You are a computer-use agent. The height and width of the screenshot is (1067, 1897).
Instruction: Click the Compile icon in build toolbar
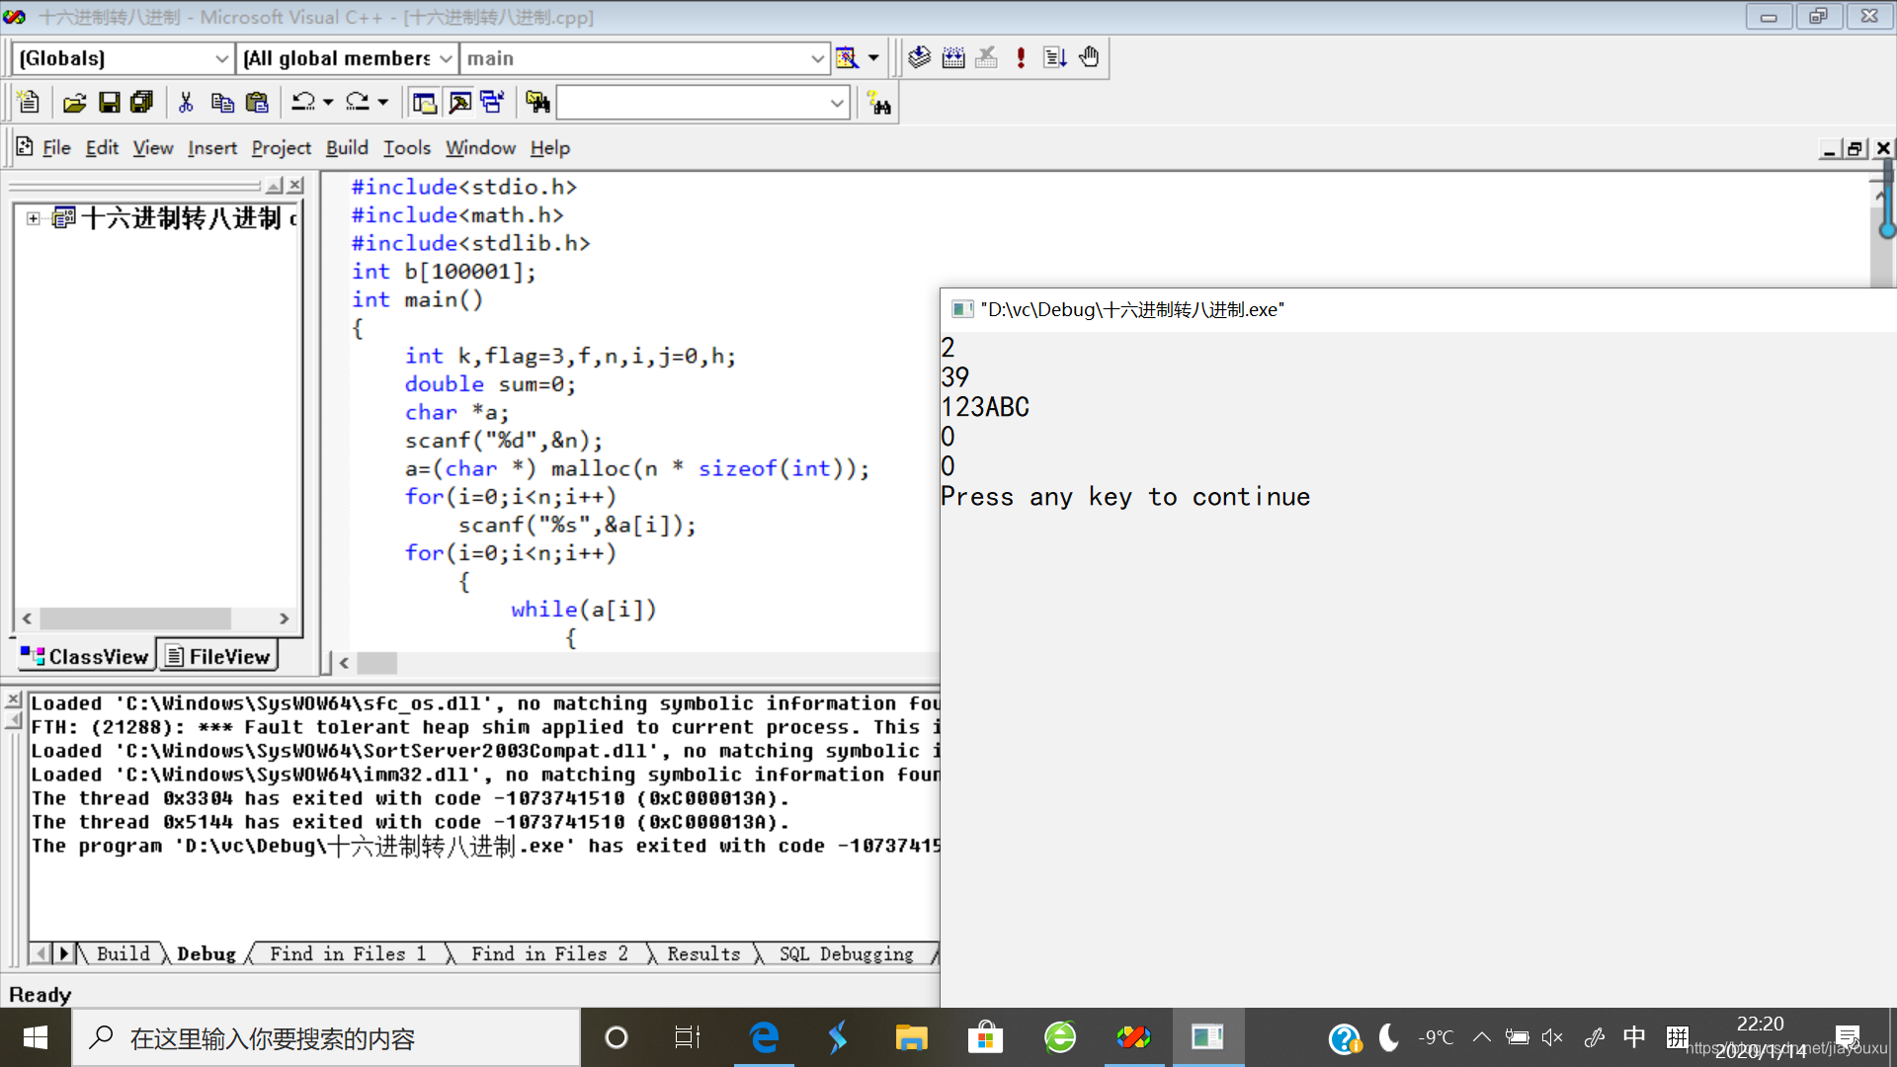click(x=919, y=57)
